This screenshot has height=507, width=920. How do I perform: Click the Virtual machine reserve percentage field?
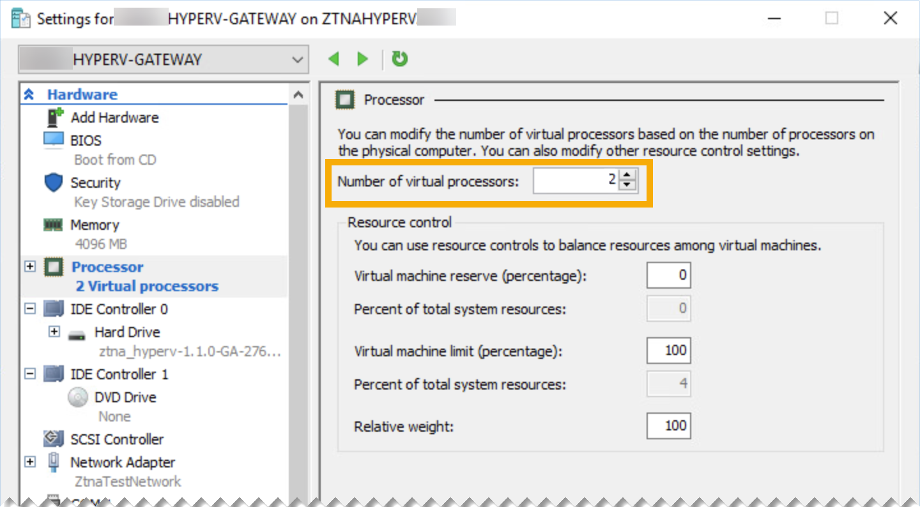pyautogui.click(x=668, y=275)
